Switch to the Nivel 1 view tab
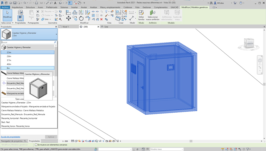Viewport: 266px width, 151px height. [x=66, y=27]
